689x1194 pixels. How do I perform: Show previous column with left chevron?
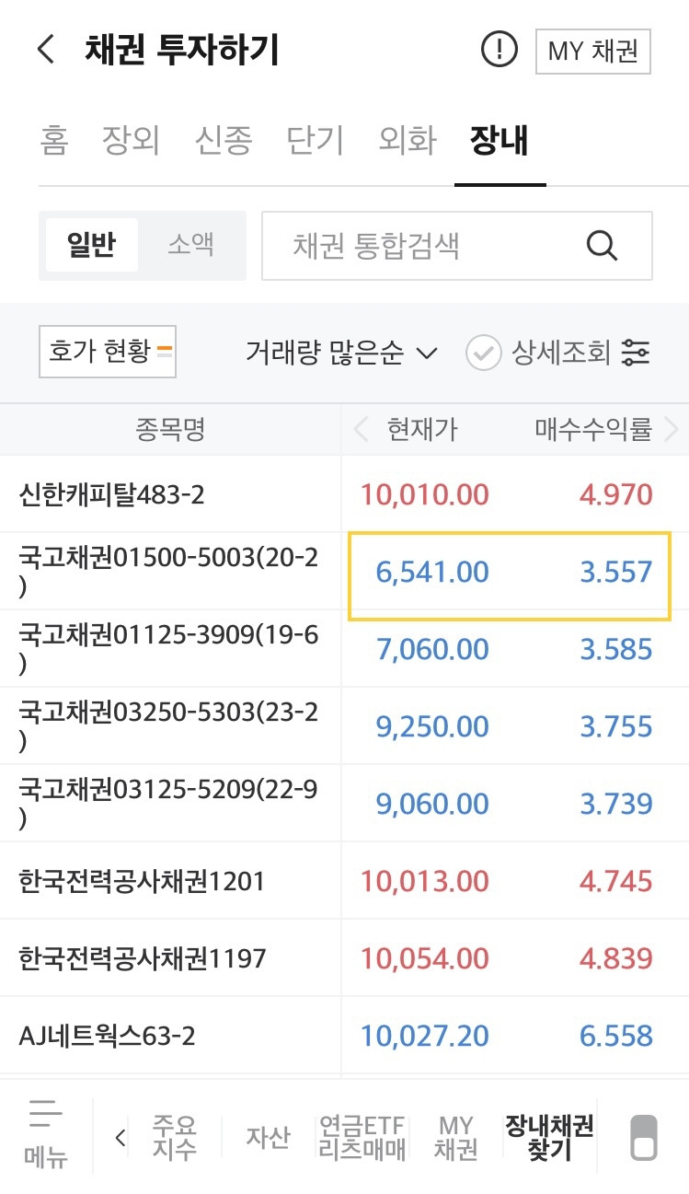[x=361, y=429]
